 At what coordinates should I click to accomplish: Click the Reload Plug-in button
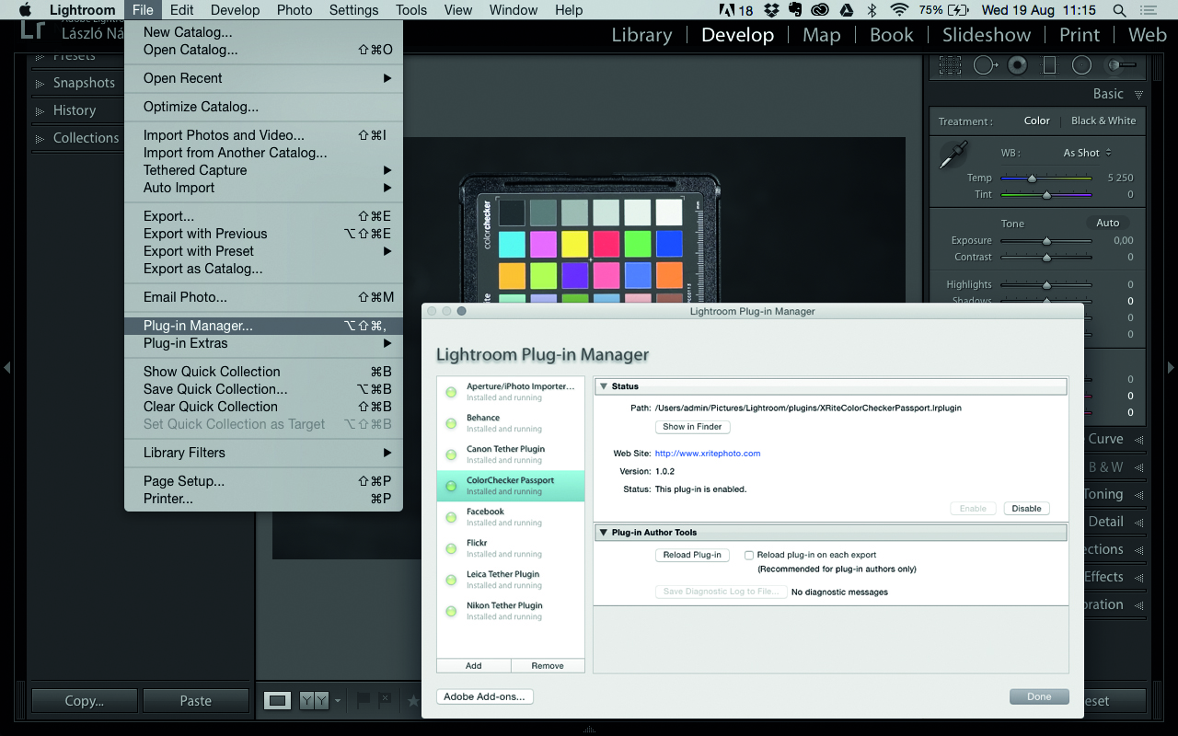click(692, 555)
